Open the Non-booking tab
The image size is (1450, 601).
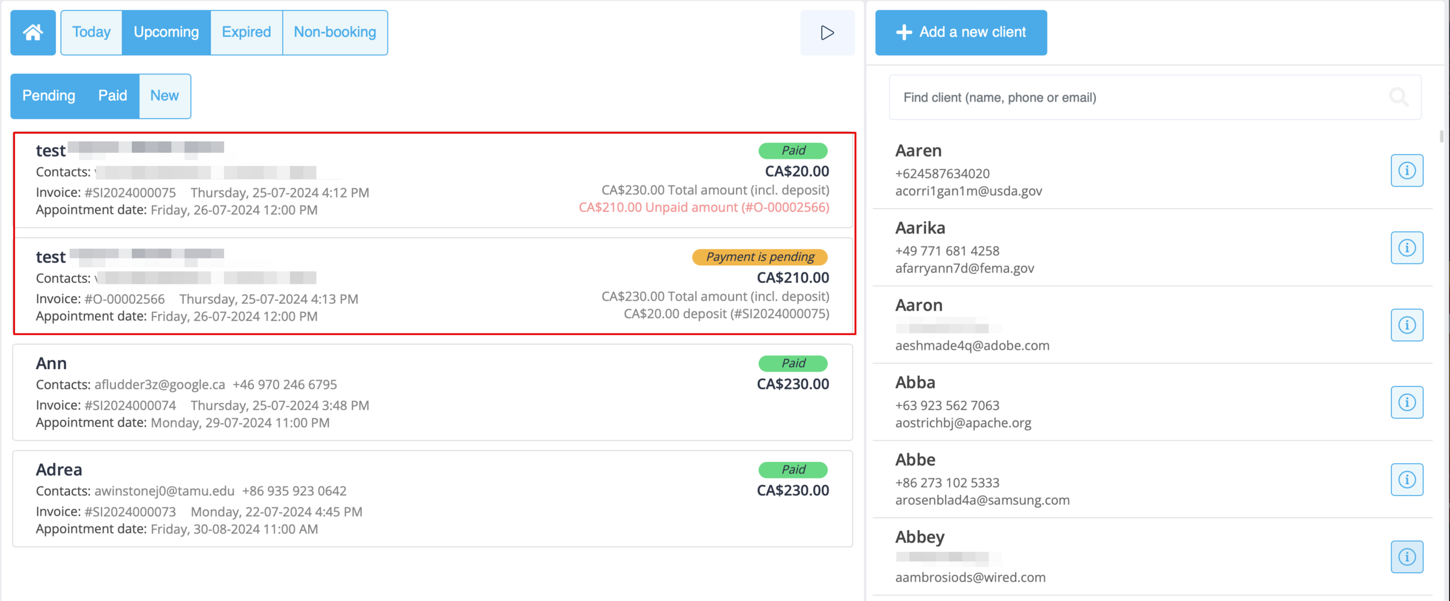point(335,32)
